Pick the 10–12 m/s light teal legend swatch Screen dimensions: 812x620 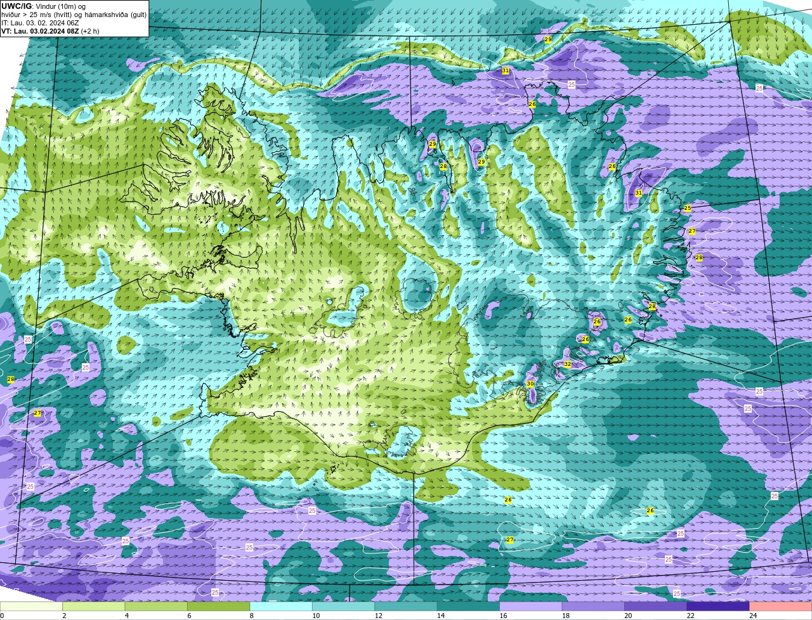pyautogui.click(x=344, y=607)
